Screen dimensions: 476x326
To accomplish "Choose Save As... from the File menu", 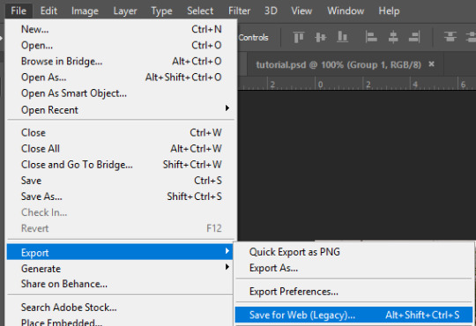I will click(121, 196).
